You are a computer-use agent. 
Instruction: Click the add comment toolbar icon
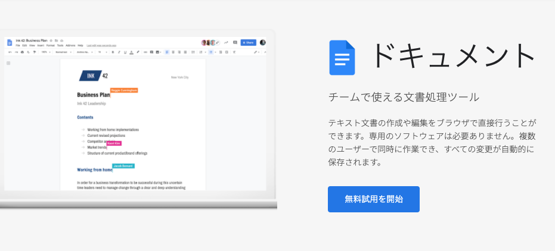tap(151, 52)
